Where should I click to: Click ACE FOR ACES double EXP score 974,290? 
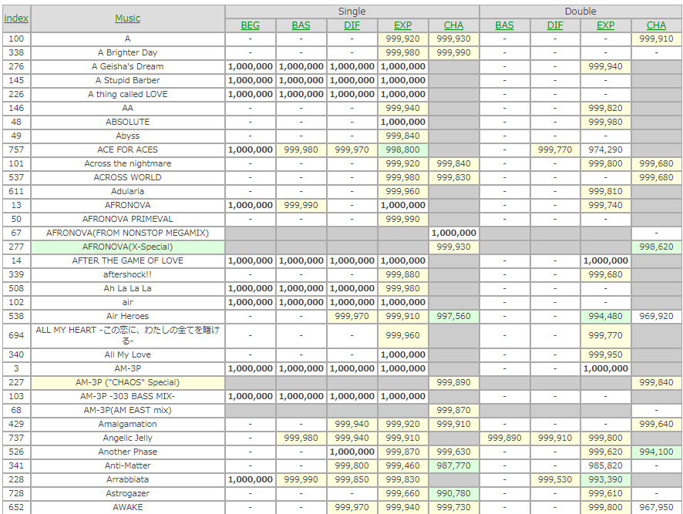point(605,149)
